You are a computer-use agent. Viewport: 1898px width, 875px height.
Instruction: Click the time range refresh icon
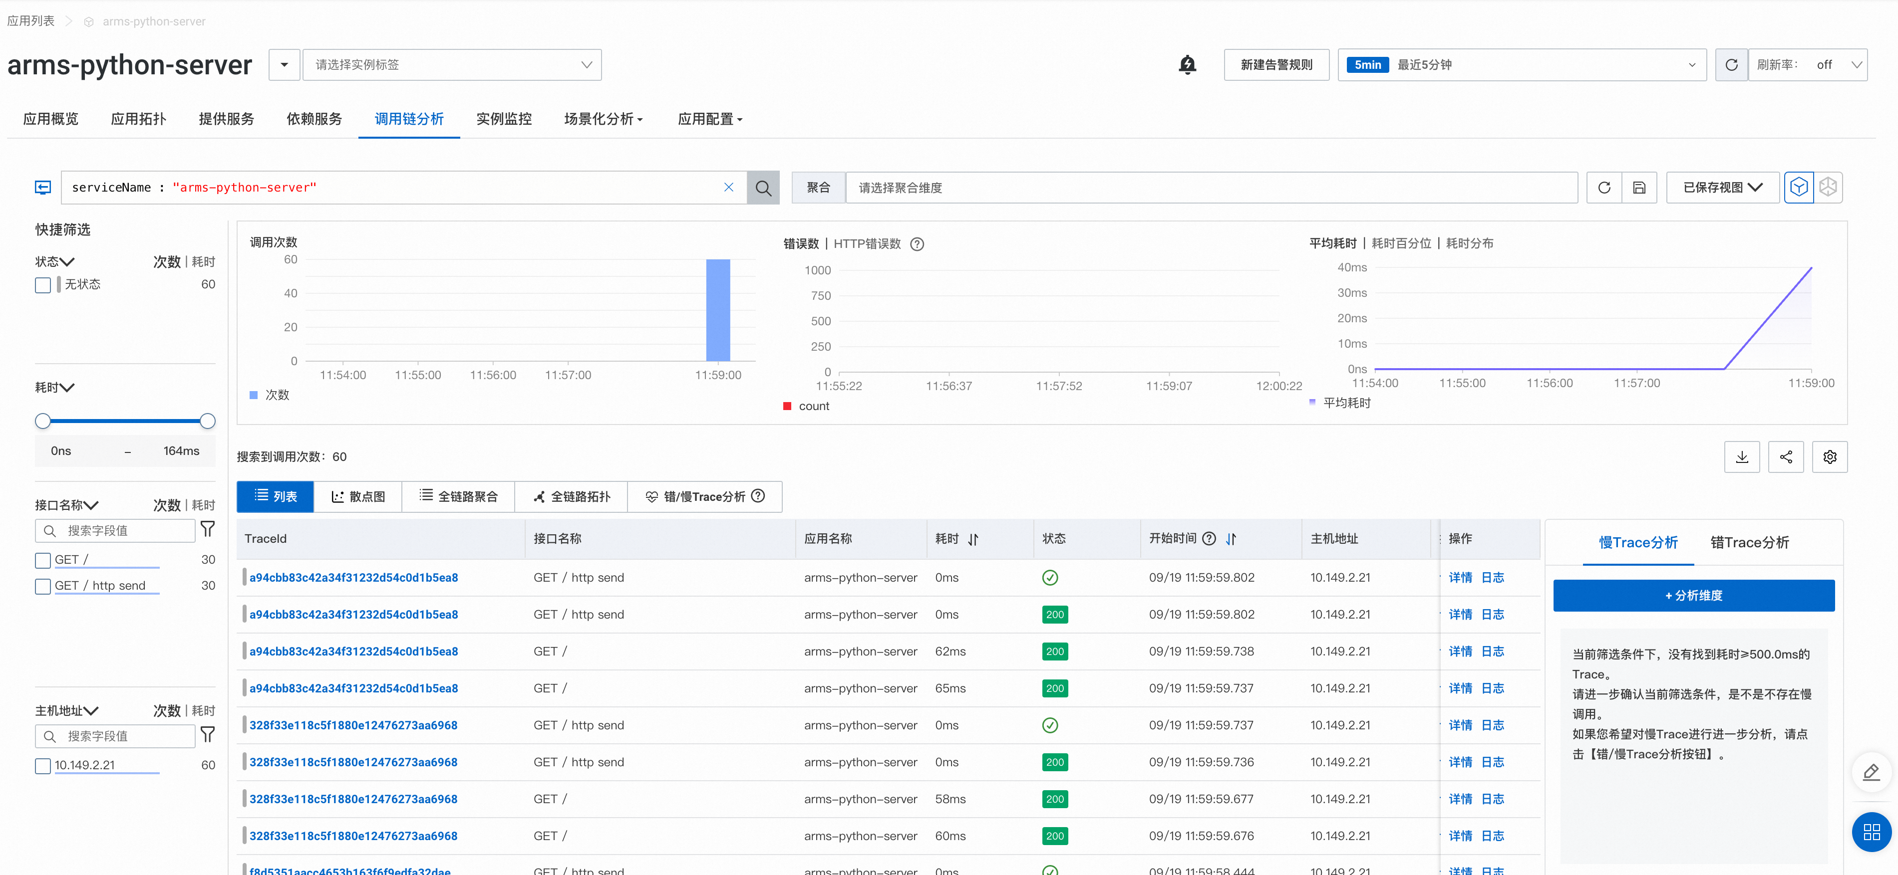pyautogui.click(x=1731, y=65)
